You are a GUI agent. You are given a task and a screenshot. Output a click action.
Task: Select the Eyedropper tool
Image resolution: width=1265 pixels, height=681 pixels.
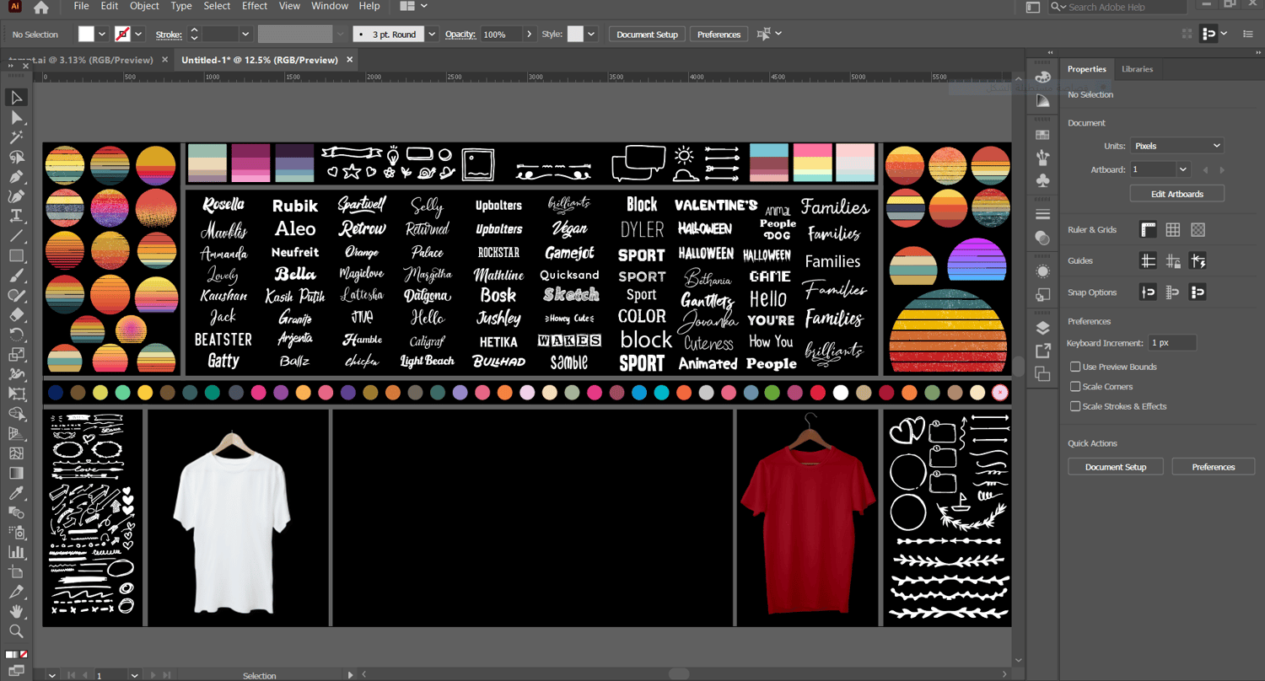pyautogui.click(x=16, y=493)
